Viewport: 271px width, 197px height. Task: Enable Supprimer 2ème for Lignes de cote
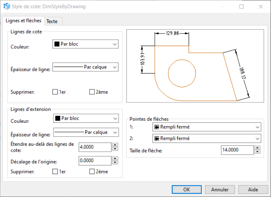point(92,92)
